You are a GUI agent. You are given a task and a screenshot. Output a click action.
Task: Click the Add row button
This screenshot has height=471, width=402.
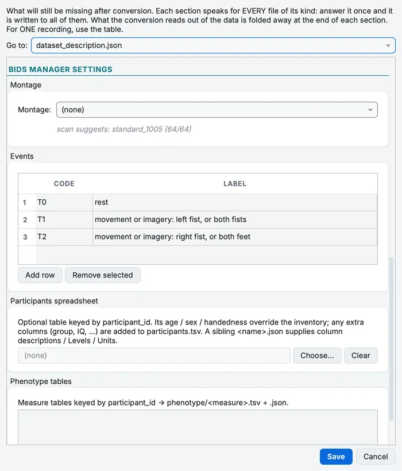coord(40,275)
